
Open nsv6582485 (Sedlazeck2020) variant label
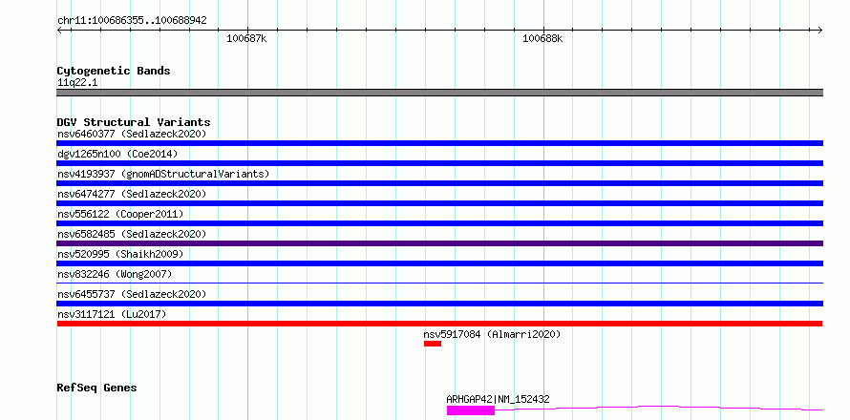[x=132, y=234]
